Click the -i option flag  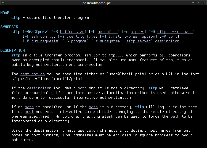[62, 36]
